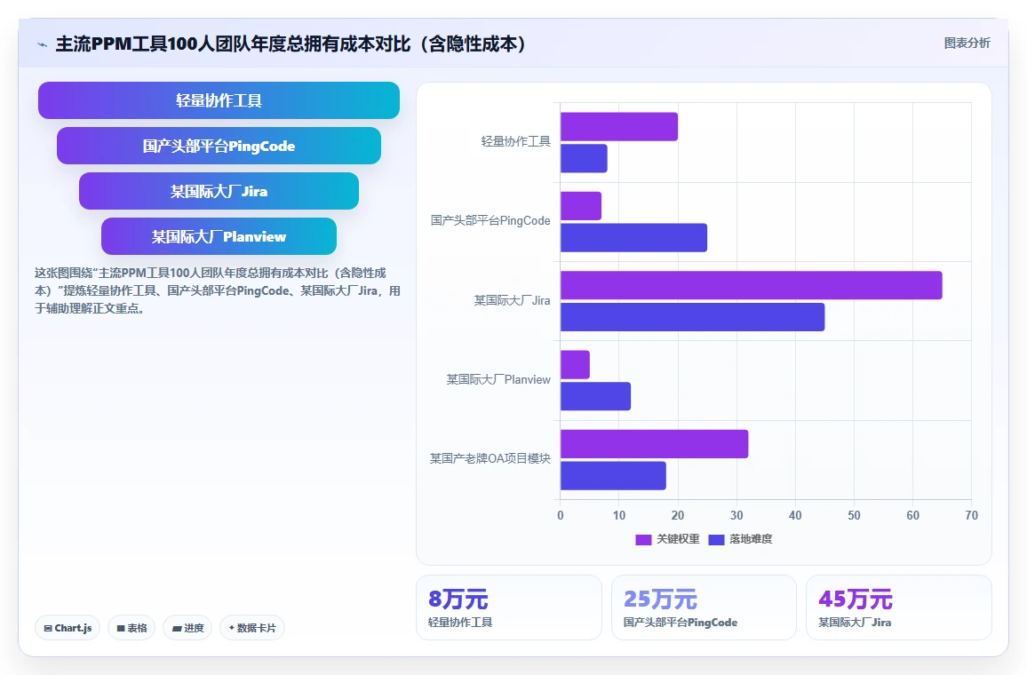
Task: Click the purple bar for 某国产老牌OA项目模块
Action: [655, 444]
